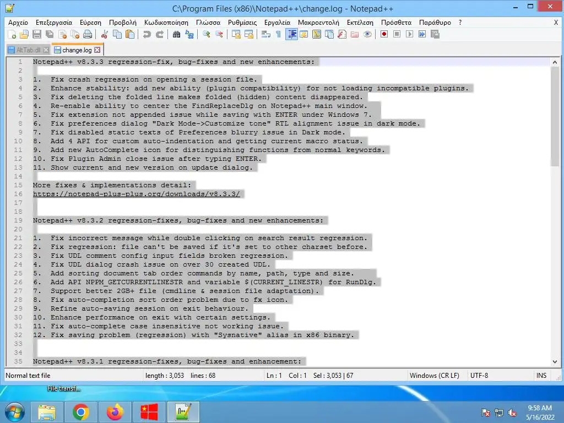The width and height of the screenshot is (564, 423).
Task: Open the Ρυθμίσεις menu
Action: 242,22
